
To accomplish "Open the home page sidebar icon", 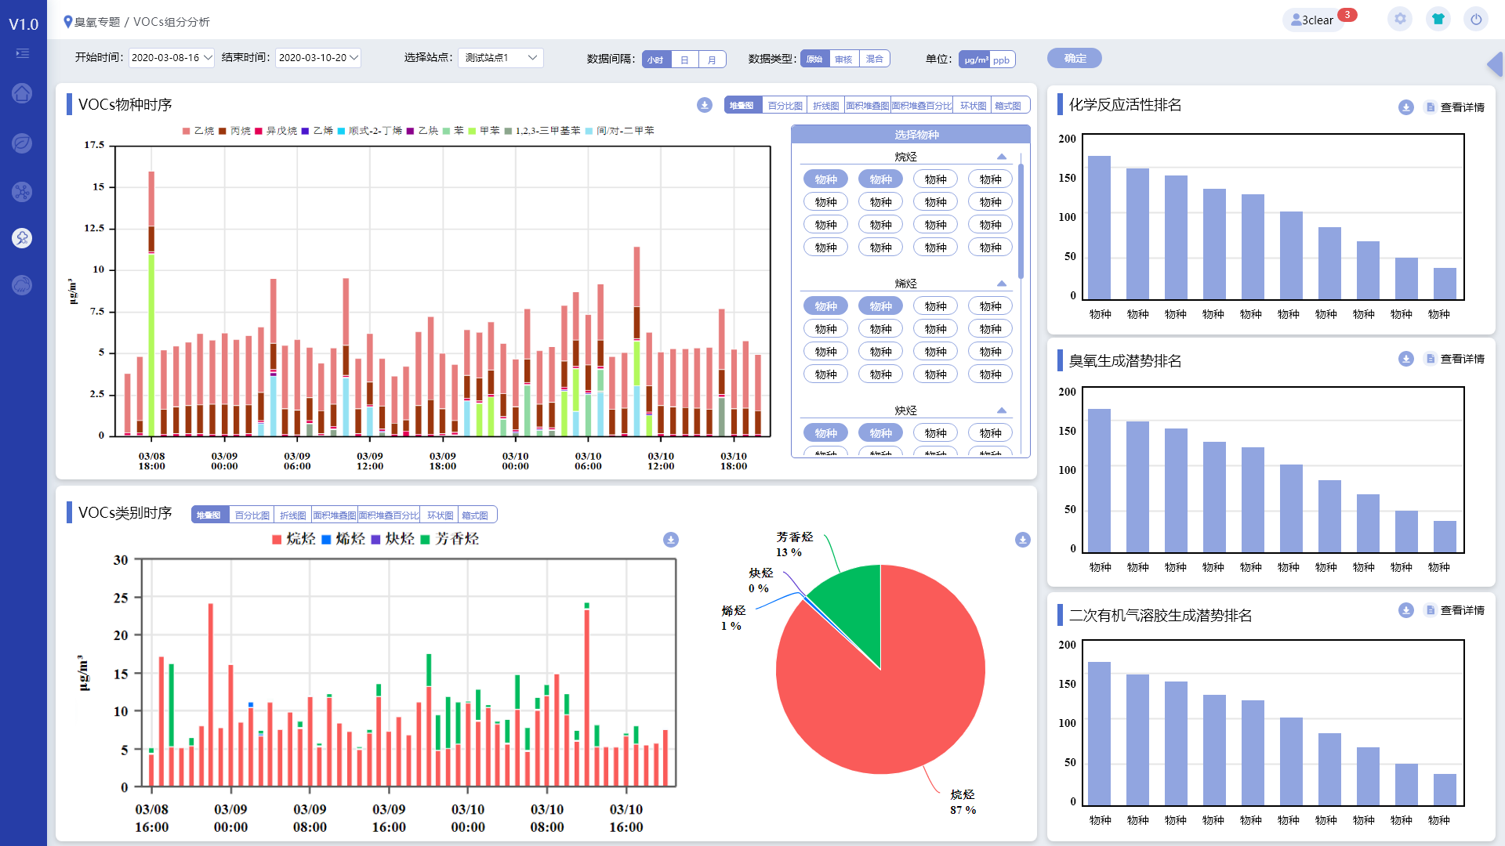I will coord(22,94).
